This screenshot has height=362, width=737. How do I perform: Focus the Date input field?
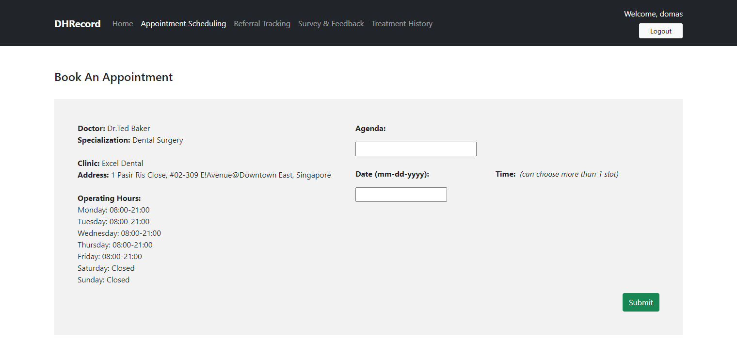pyautogui.click(x=401, y=195)
